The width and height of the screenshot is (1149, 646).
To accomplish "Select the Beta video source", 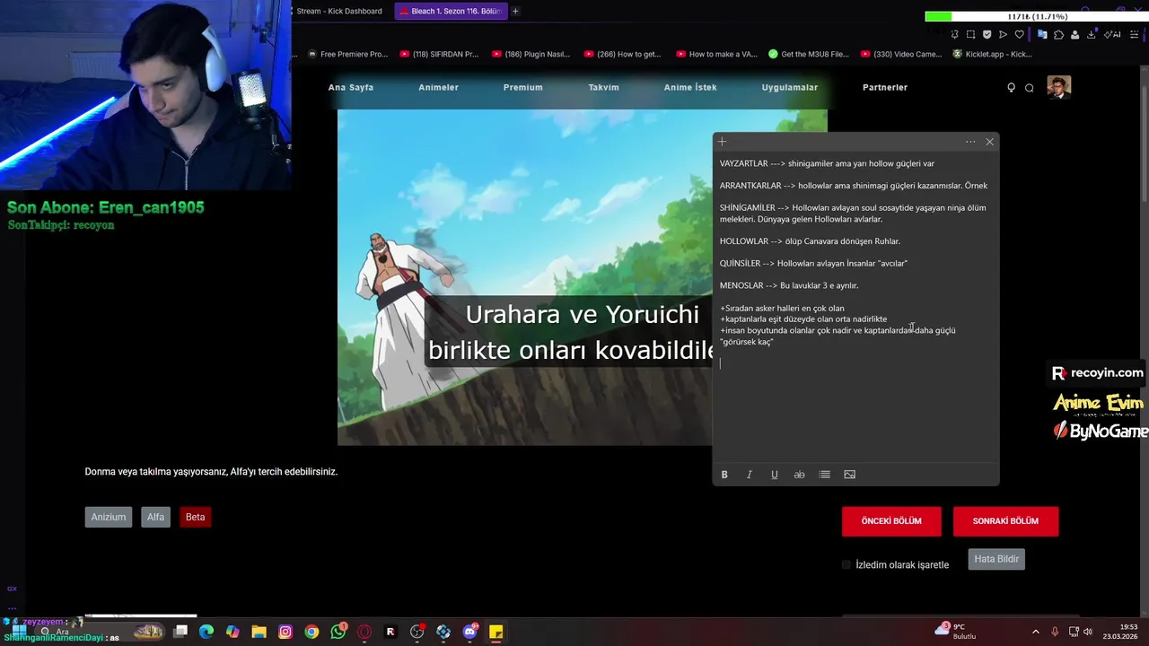I will 195,517.
